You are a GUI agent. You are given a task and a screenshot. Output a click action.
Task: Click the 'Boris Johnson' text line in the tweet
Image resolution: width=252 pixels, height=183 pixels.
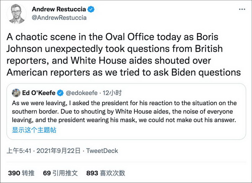(x=115, y=49)
